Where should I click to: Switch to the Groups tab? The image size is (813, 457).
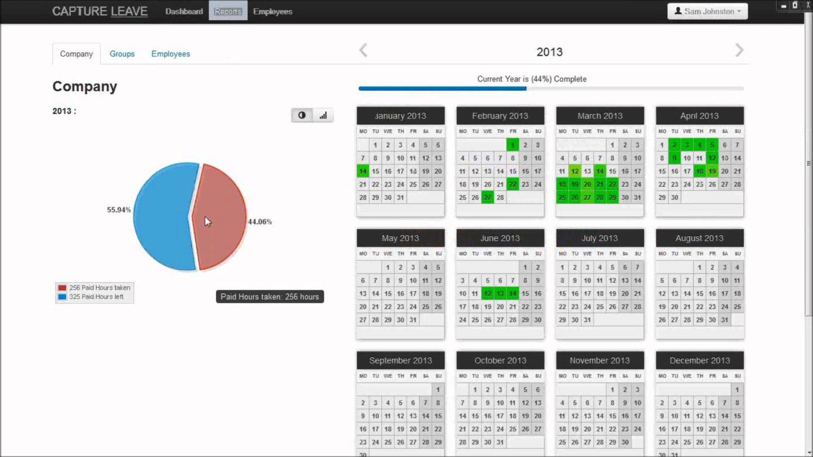click(122, 54)
